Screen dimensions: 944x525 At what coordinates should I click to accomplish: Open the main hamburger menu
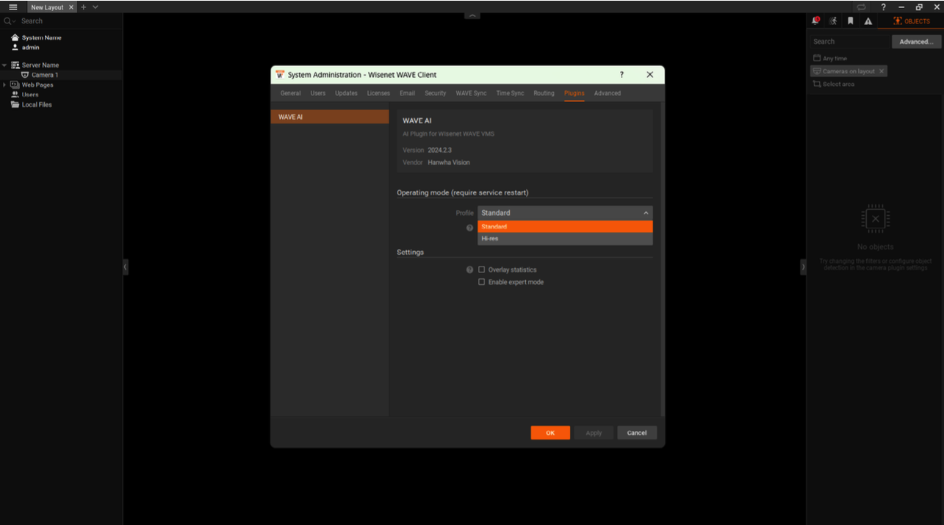12,7
